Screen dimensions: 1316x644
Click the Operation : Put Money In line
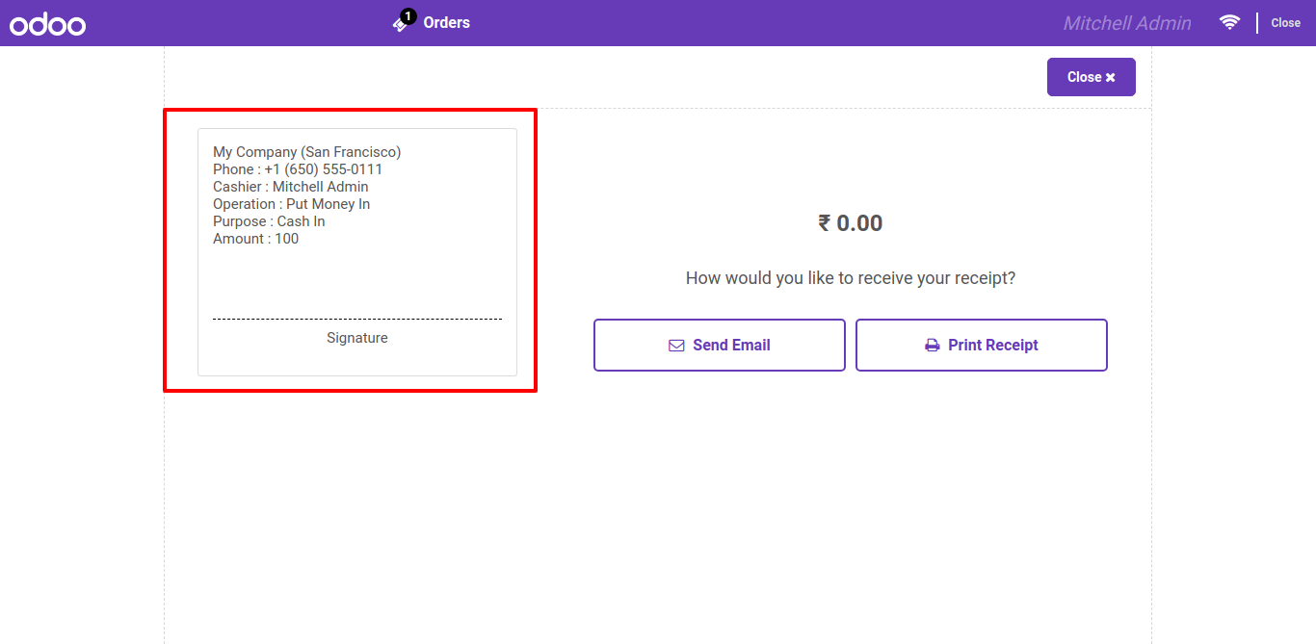click(x=292, y=204)
